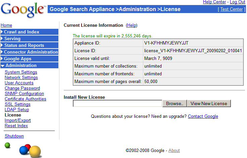This screenshot has height=158, width=247.
Task: Click the license file path field
Action: (x=117, y=103)
